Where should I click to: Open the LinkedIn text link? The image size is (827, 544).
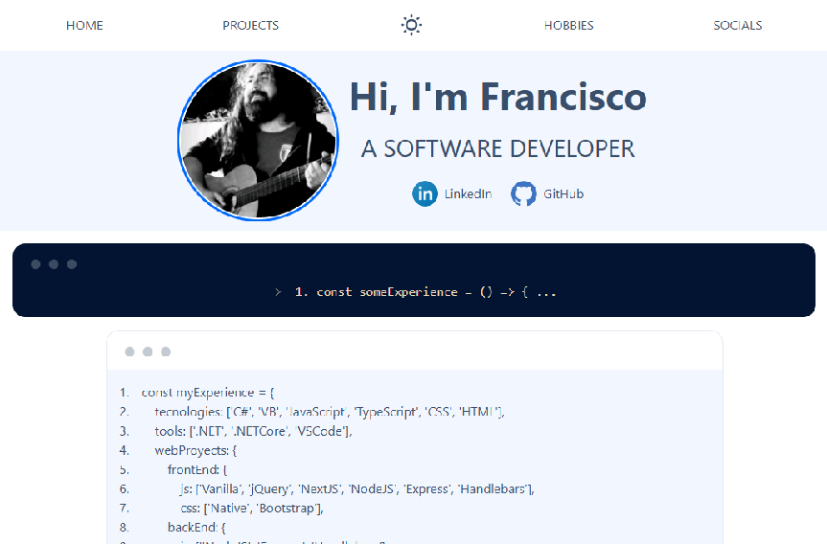[x=468, y=194]
